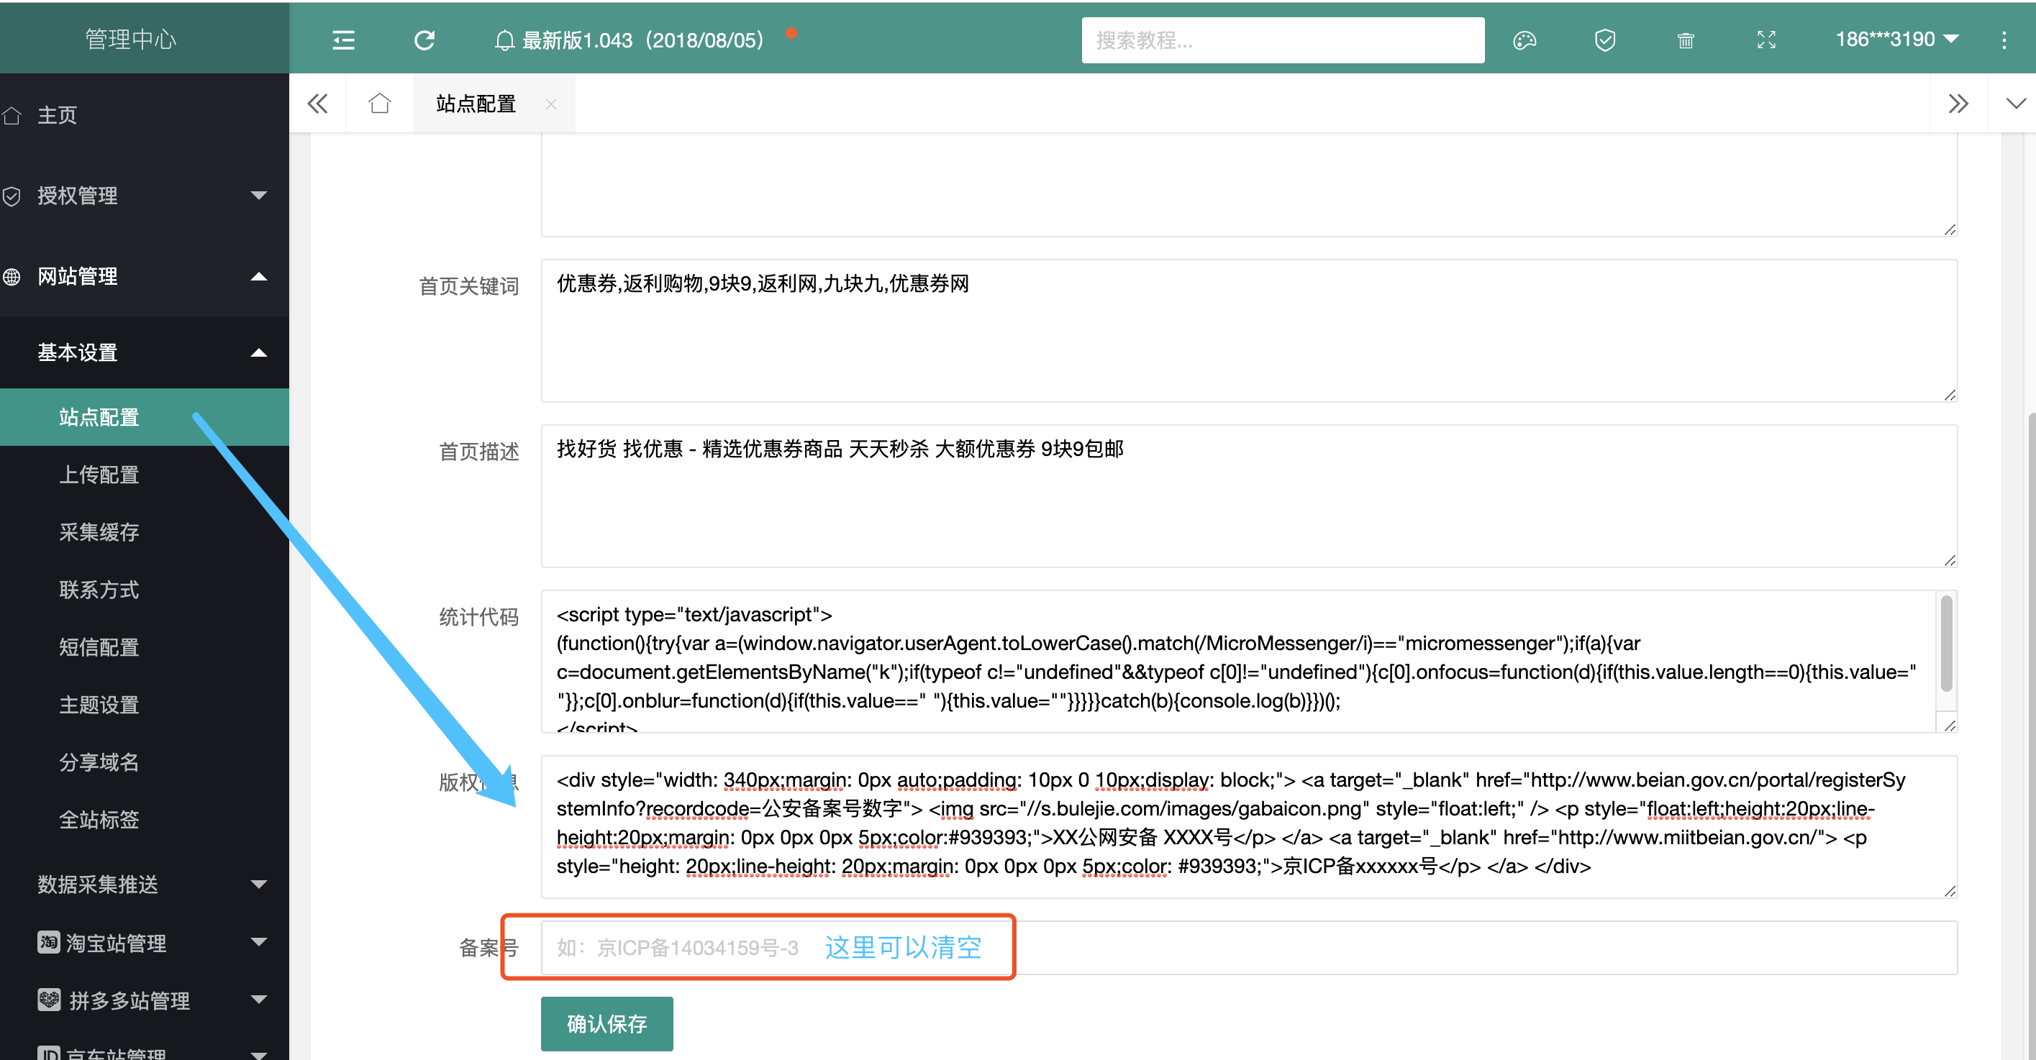The width and height of the screenshot is (2036, 1060).
Task: Click the topmost empty textarea
Action: [x=1249, y=185]
